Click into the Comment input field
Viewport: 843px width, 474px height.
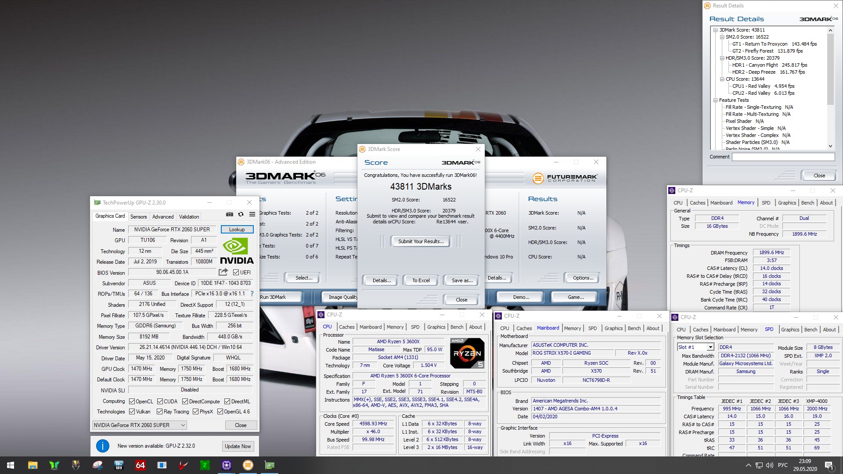783,157
